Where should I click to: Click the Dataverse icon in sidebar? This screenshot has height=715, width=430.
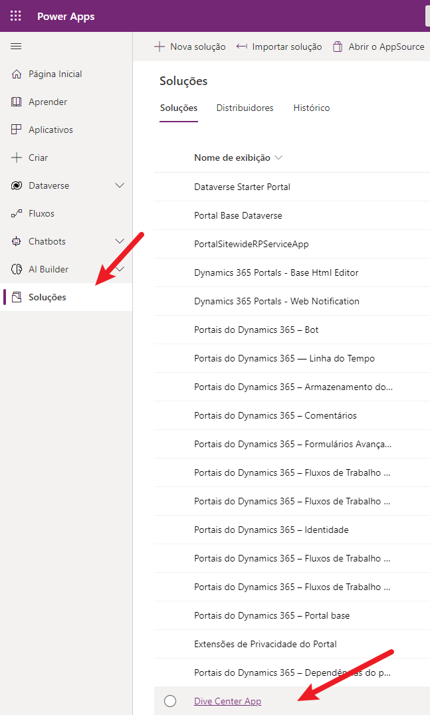17,185
